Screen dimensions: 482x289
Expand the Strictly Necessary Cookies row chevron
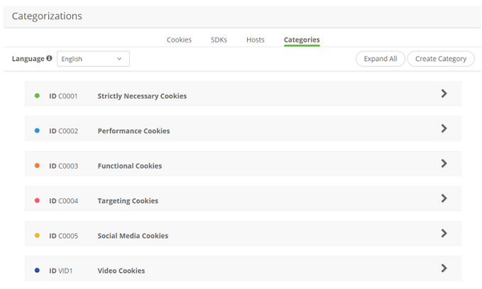444,93
